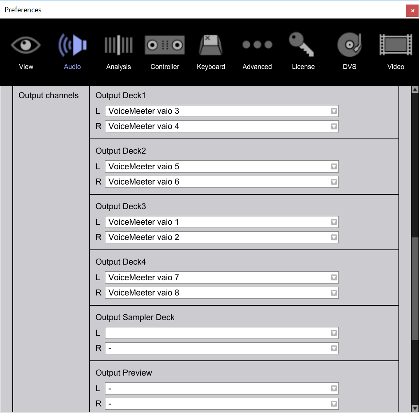The width and height of the screenshot is (419, 413).
Task: Click the Output Deck3 heading
Action: click(x=121, y=206)
